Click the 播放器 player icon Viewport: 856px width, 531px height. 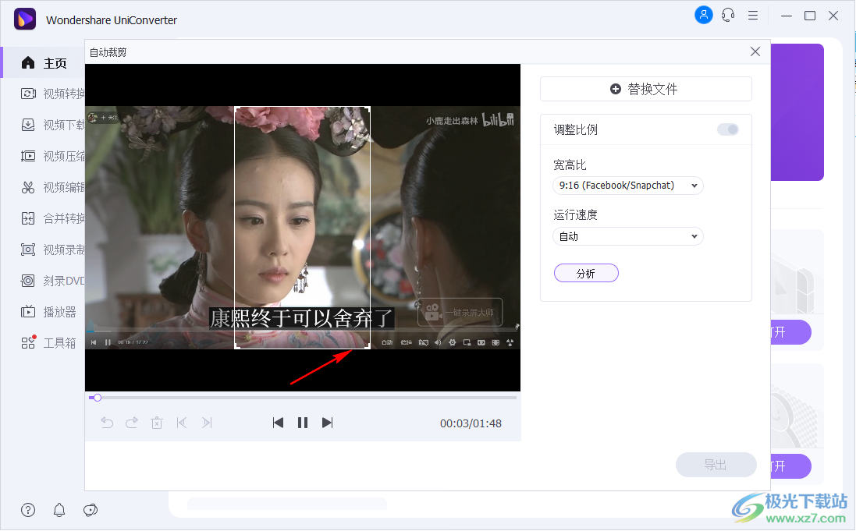tap(28, 312)
